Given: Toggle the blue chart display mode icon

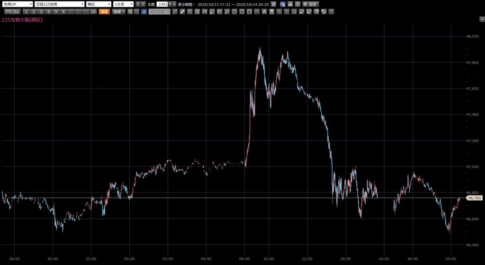Looking at the screenshot, I should click(282, 4).
